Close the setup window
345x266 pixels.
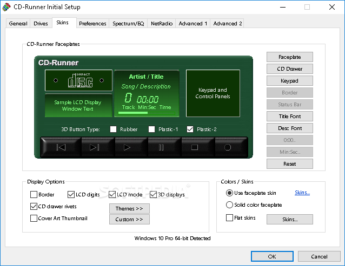(x=332, y=7)
